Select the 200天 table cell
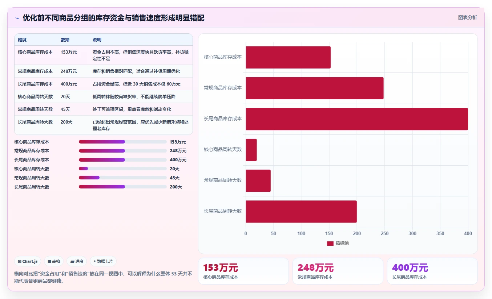The height and width of the screenshot is (299, 492). pyautogui.click(x=67, y=122)
